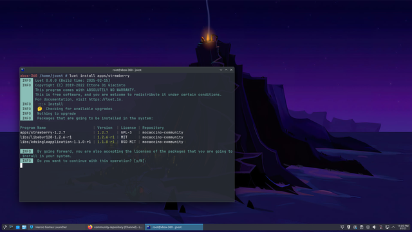Click the terminal window's title bar icon

pyautogui.click(x=23, y=70)
